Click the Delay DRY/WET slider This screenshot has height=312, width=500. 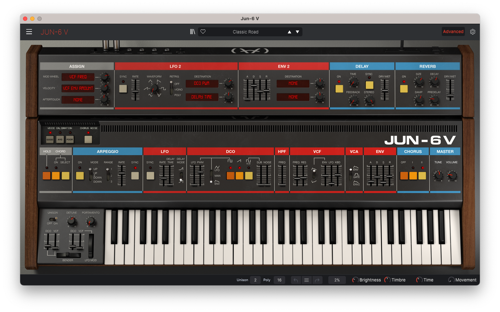pos(384,90)
